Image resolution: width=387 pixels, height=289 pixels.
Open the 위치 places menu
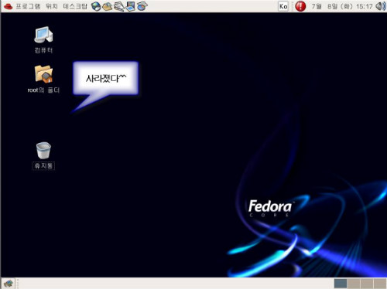pos(52,6)
